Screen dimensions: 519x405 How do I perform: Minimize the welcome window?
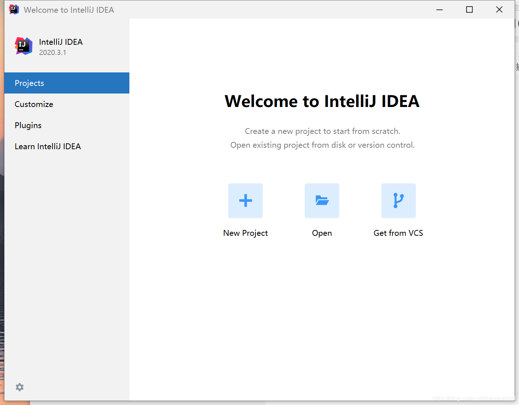pyautogui.click(x=440, y=9)
